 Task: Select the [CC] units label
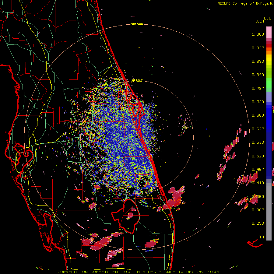pyautogui.click(x=260, y=21)
